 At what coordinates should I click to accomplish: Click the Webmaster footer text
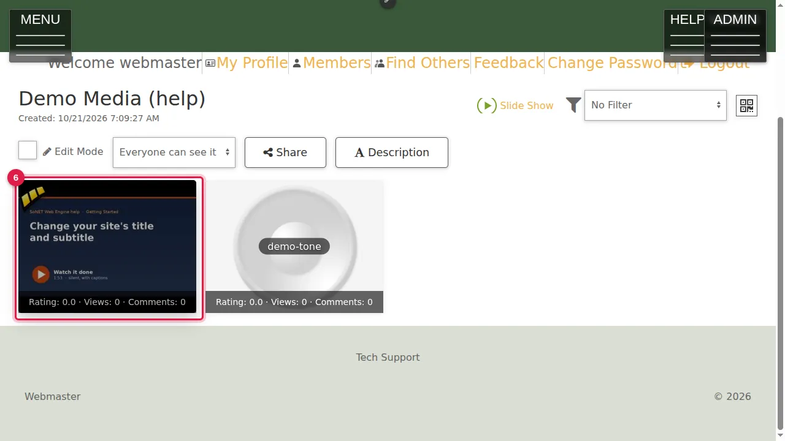pyautogui.click(x=53, y=396)
